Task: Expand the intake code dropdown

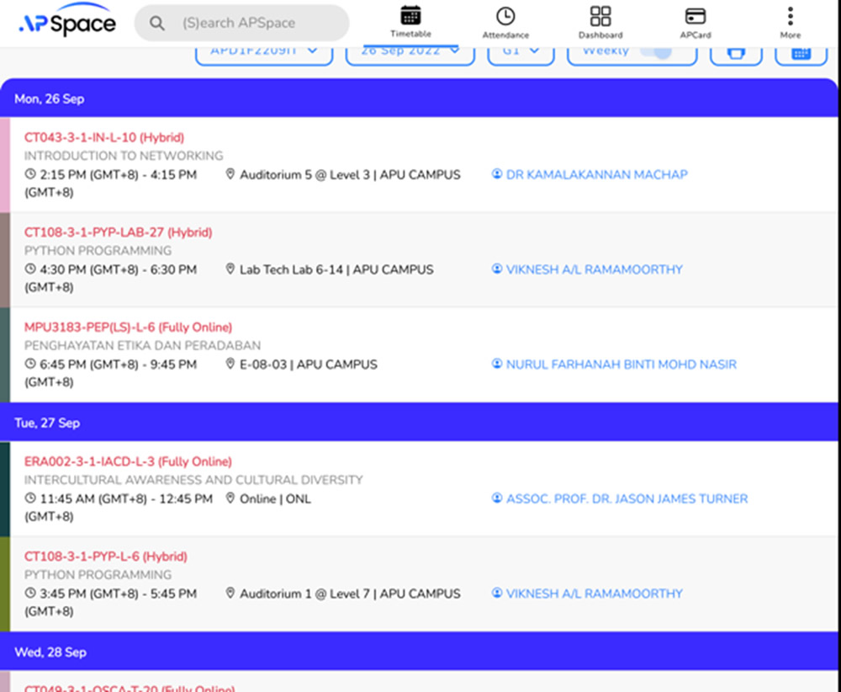Action: click(x=264, y=51)
